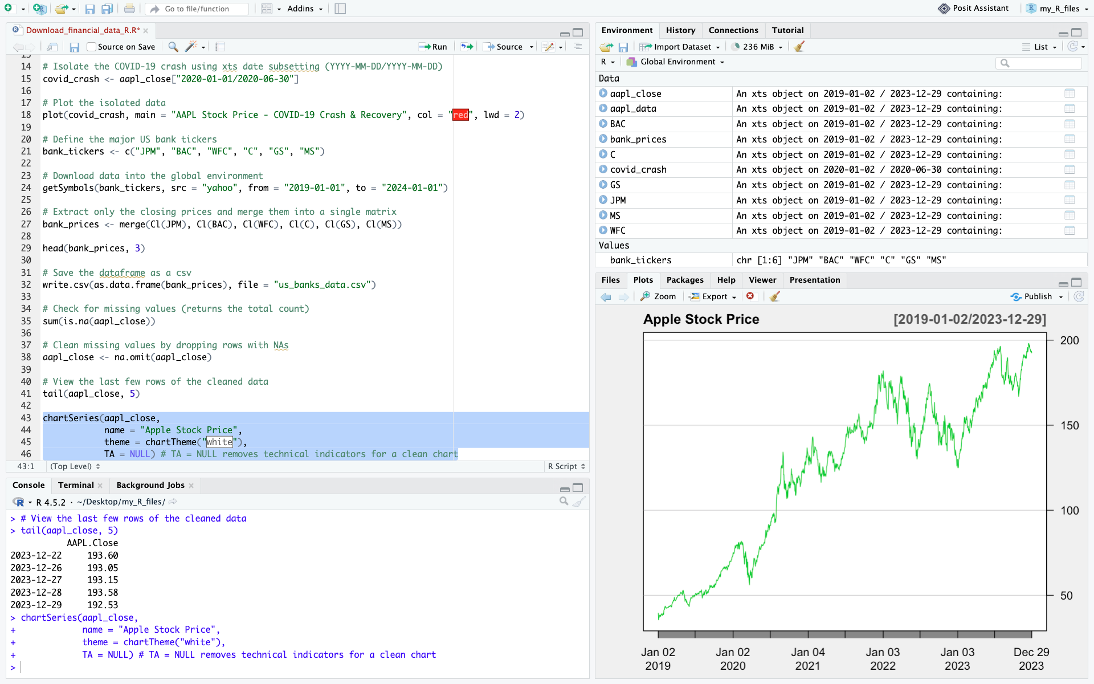Switch to the Connections tab
Viewport: 1094px width, 684px height.
click(x=733, y=30)
